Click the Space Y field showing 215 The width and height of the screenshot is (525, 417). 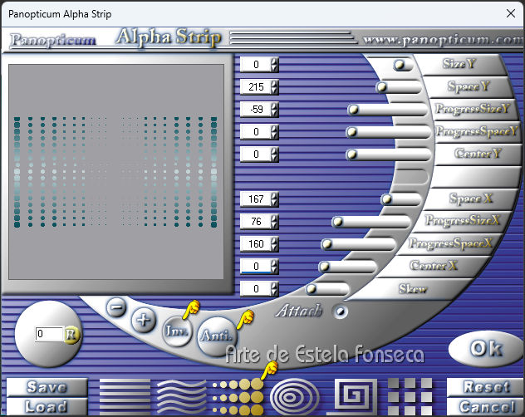(256, 87)
